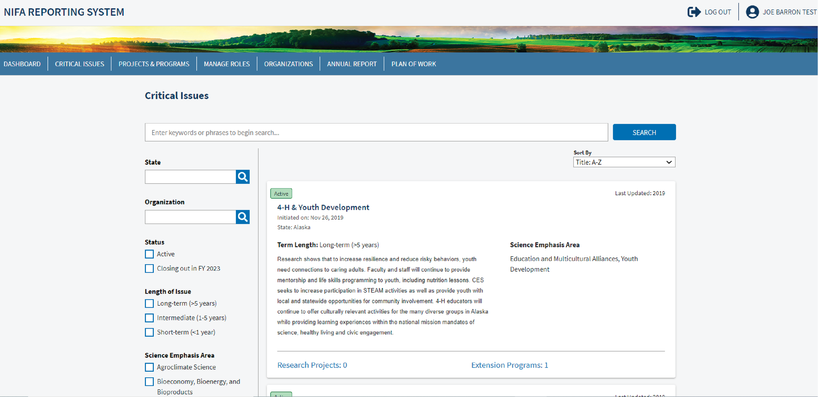Select Intermediate (1-5 years) checkbox
818x397 pixels.
point(149,318)
